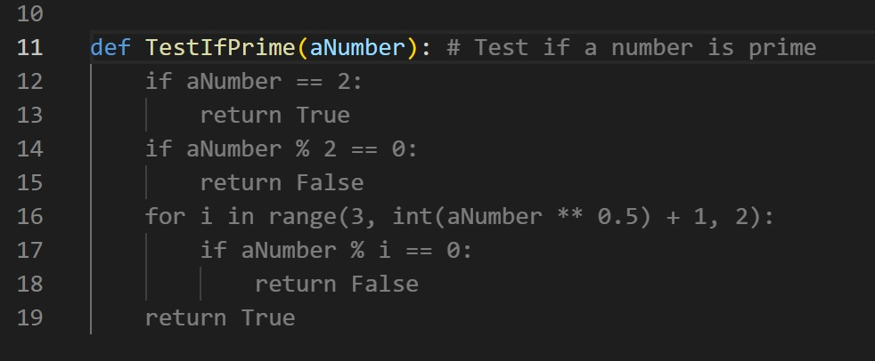Click the final "return True" on line 19

(220, 317)
